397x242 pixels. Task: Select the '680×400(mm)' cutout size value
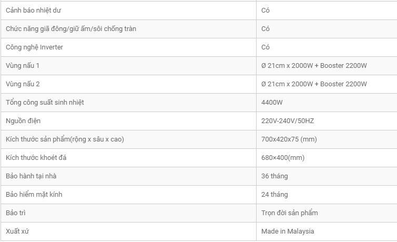click(283, 158)
